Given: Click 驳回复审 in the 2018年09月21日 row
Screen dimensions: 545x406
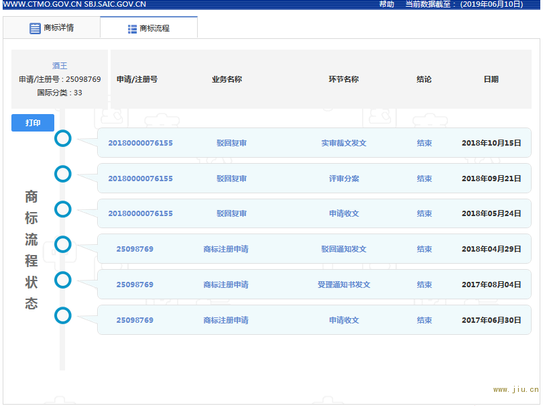Looking at the screenshot, I should [x=231, y=179].
